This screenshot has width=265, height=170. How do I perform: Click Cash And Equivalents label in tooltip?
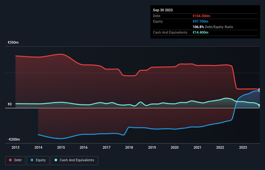(170, 32)
